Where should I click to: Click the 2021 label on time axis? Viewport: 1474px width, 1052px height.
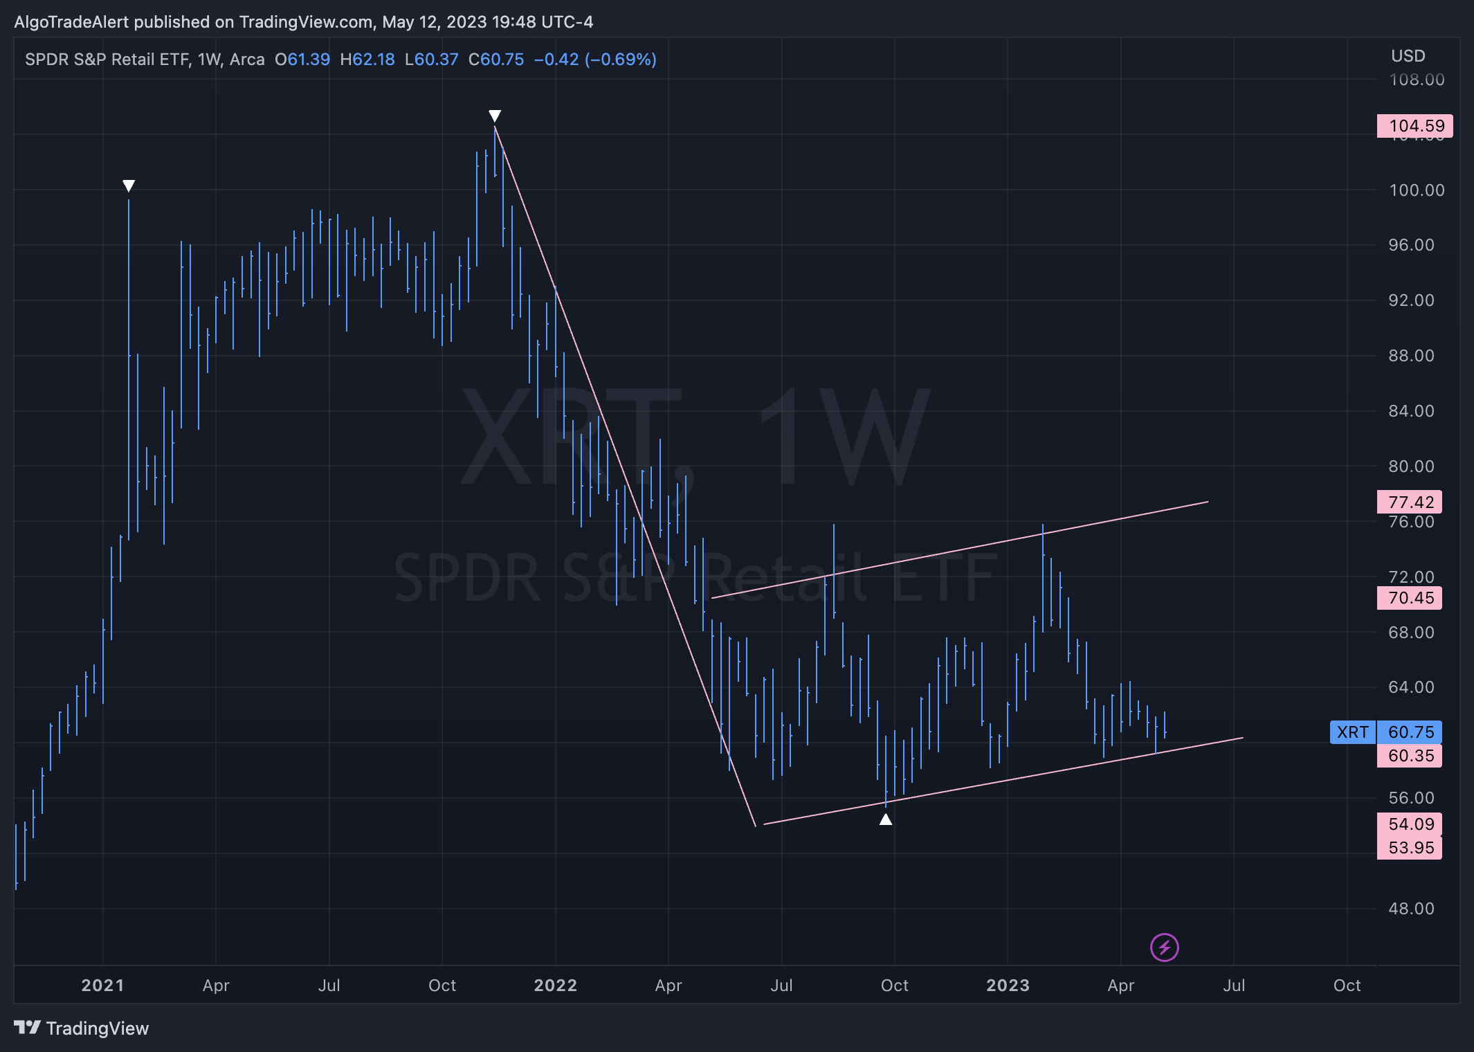[x=102, y=986]
